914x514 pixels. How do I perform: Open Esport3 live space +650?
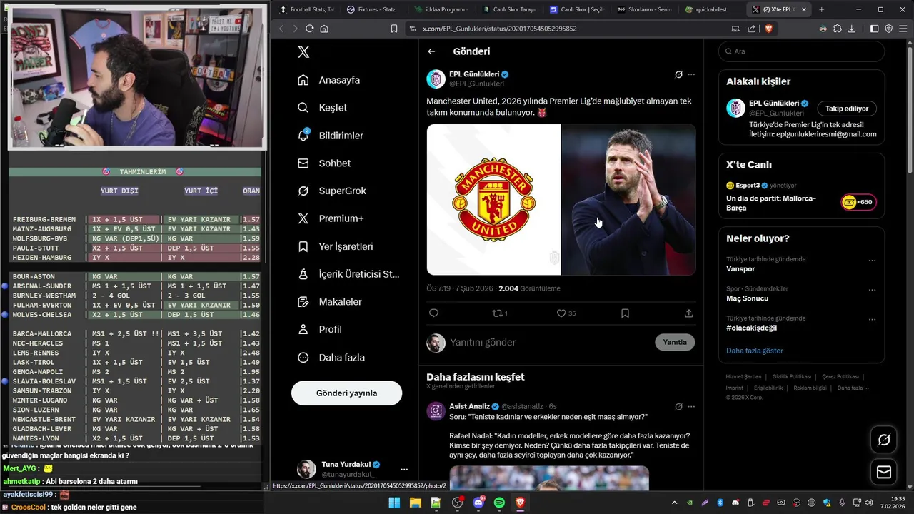pyautogui.click(x=858, y=202)
